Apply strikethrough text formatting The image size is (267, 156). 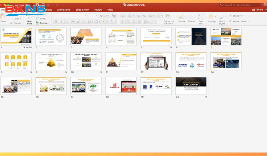pyautogui.click(x=73, y=22)
